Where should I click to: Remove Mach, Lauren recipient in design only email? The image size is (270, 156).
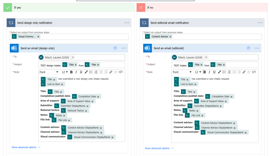(x=73, y=57)
